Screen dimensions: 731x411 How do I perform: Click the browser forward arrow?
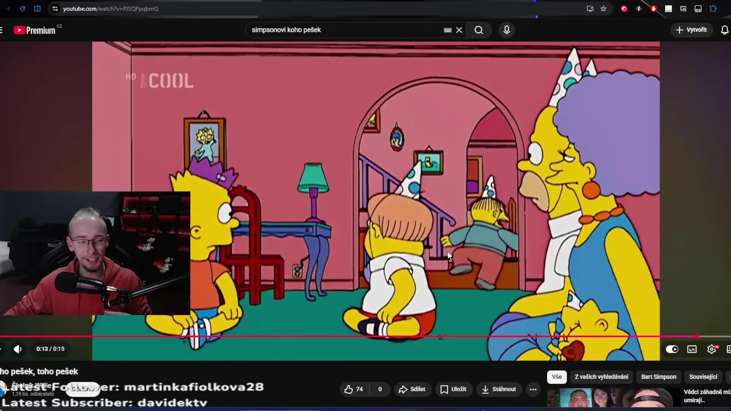pos(7,9)
